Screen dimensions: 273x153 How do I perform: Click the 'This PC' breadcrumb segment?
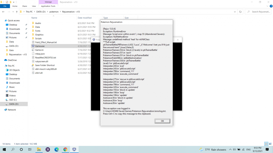[29, 12]
